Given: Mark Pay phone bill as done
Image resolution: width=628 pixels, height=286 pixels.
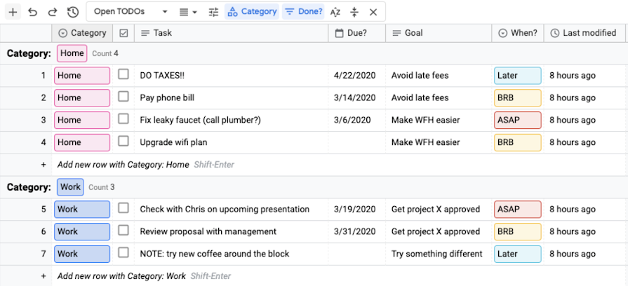Looking at the screenshot, I should tap(123, 97).
